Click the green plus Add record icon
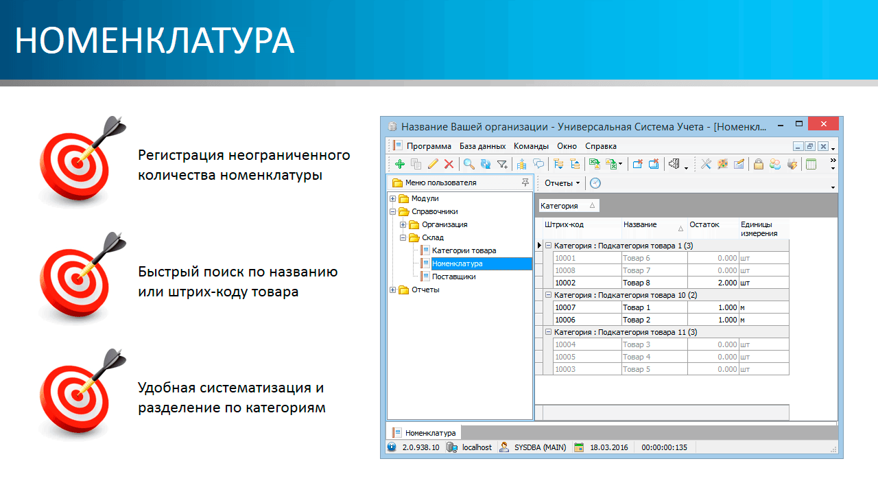Image resolution: width=878 pixels, height=494 pixels. point(400,164)
